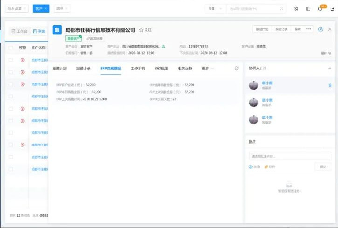The width and height of the screenshot is (338, 228).
Task: Add a collaborator with the plus icon
Action: (x=330, y=69)
